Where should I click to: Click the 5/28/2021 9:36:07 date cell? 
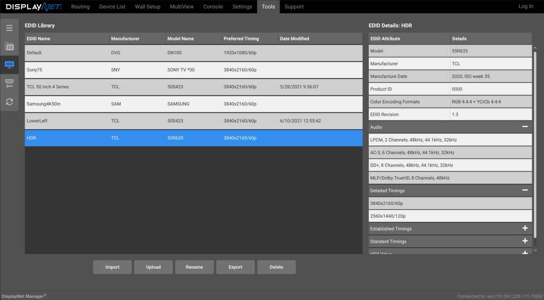tap(299, 87)
